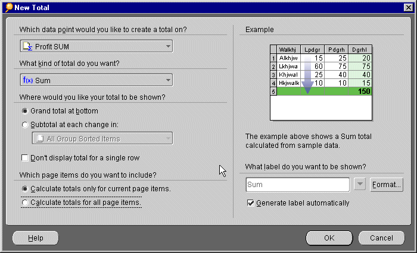Click the f(x) function icon beside Sum
The width and height of the screenshot is (417, 253).
tap(27, 80)
